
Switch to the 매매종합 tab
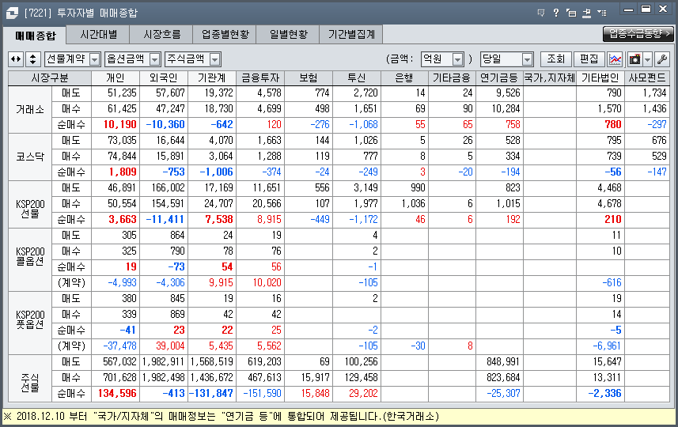coord(35,35)
